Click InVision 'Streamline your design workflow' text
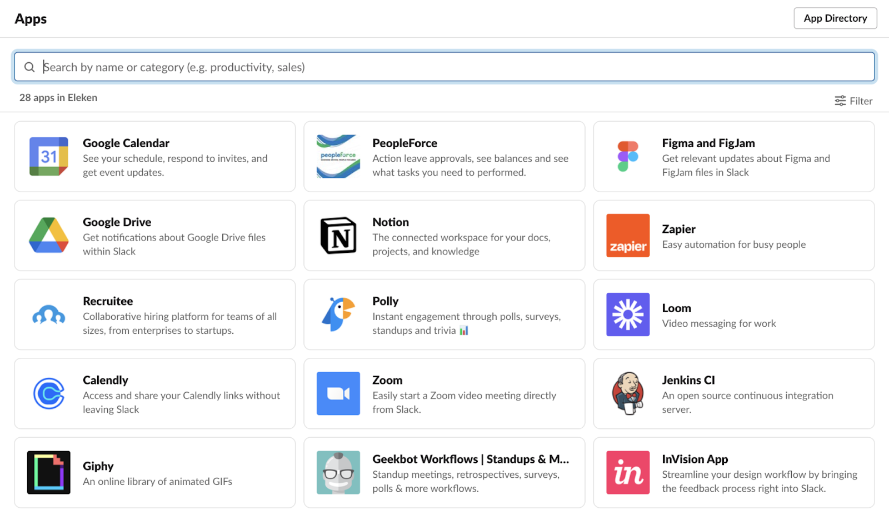 760,481
